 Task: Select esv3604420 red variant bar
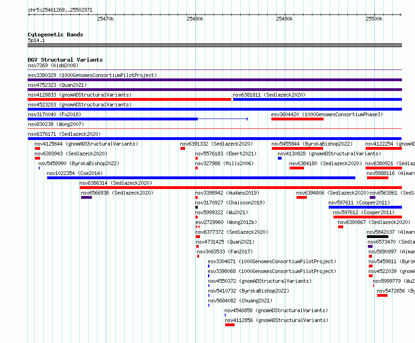pos(297,119)
